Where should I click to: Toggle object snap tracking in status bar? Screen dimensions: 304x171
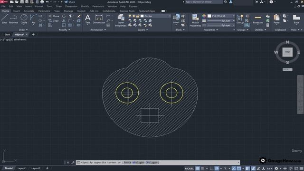coord(234,169)
